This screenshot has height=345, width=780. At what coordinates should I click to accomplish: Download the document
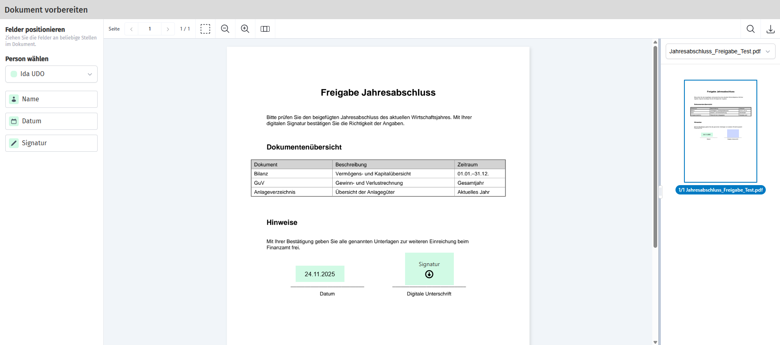(771, 29)
